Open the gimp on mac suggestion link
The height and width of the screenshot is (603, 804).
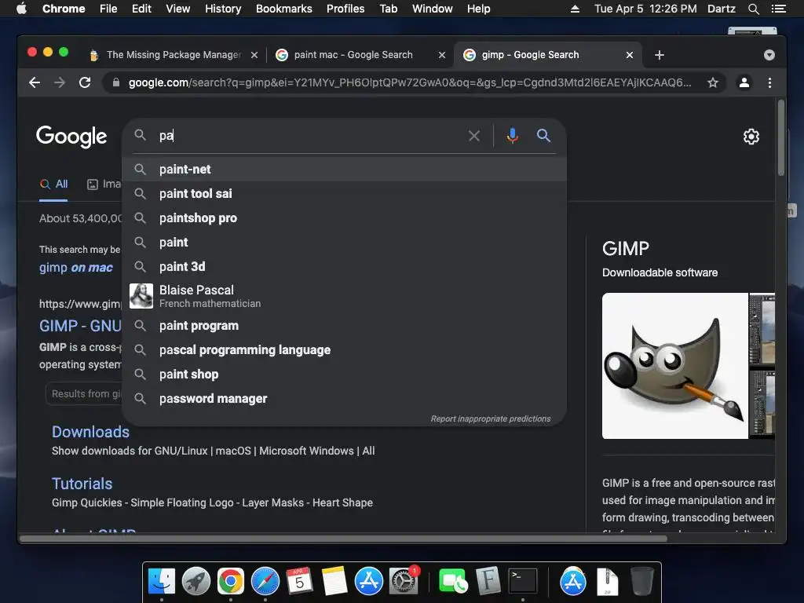[x=76, y=267]
